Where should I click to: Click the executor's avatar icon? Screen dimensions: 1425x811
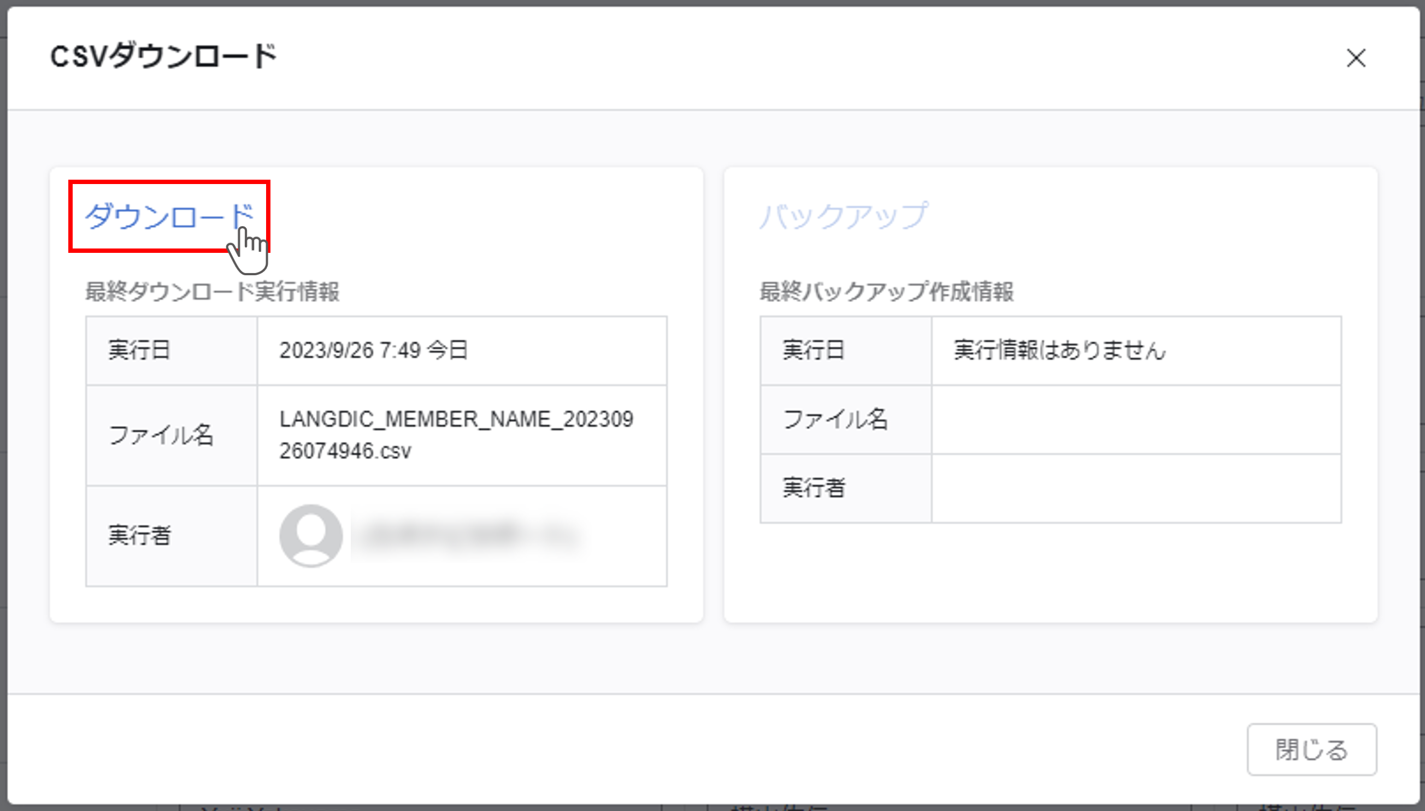[x=311, y=535]
